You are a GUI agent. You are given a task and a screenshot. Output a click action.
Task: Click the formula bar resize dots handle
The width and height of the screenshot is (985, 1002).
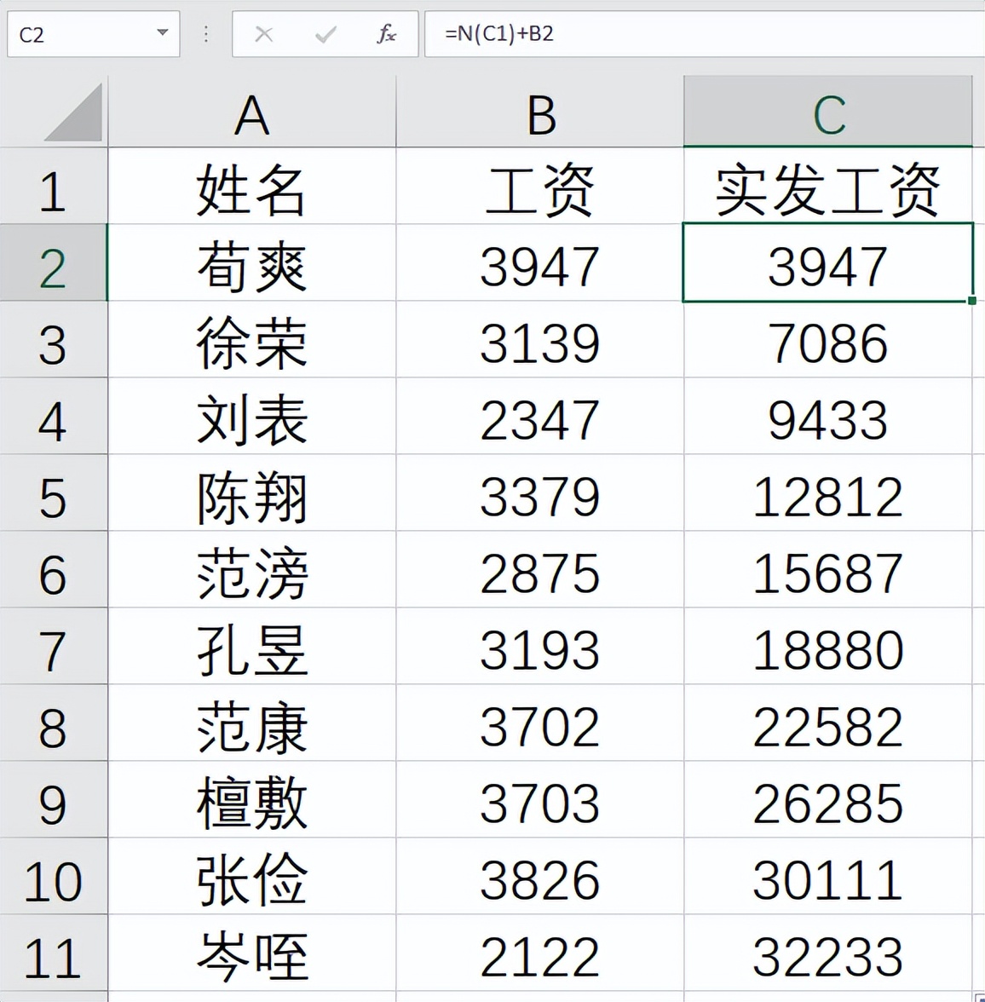[206, 34]
